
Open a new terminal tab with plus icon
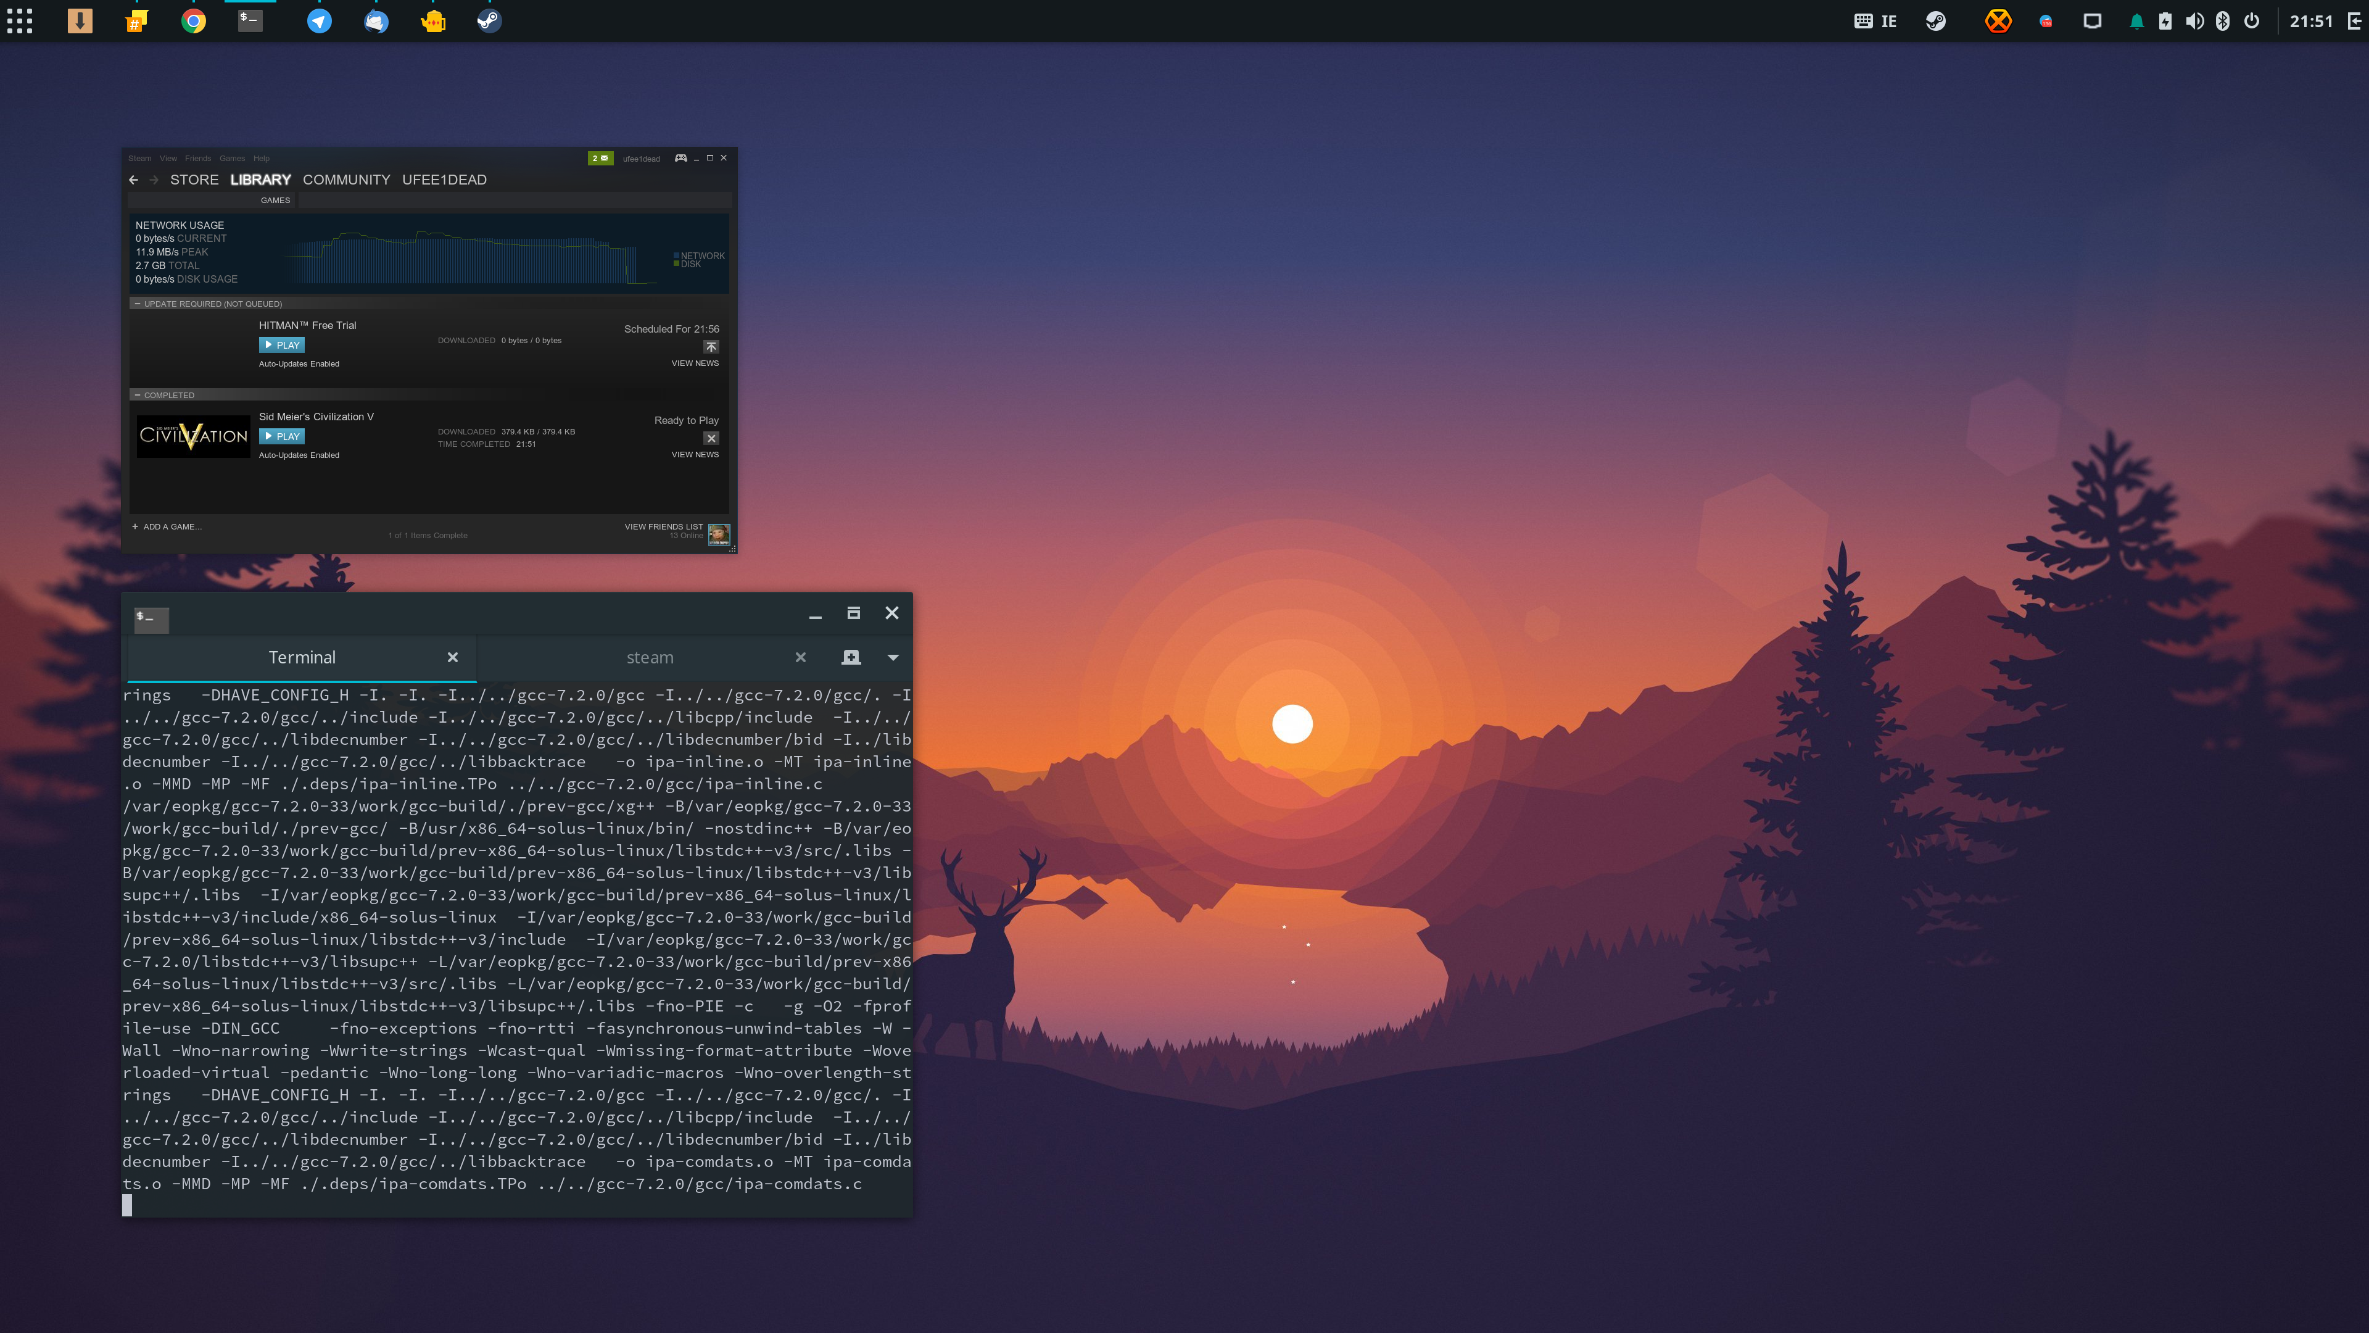point(851,657)
